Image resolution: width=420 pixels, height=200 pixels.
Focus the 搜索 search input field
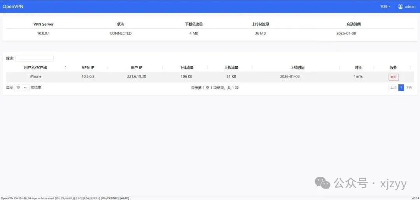[x=34, y=58]
